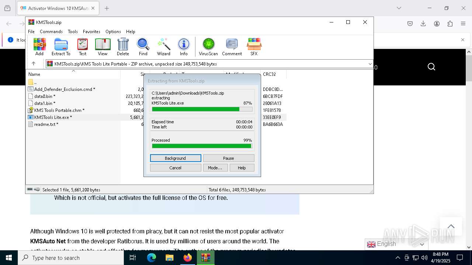Click the Background button in extraction dialog
Image resolution: width=472 pixels, height=265 pixels.
[176, 158]
